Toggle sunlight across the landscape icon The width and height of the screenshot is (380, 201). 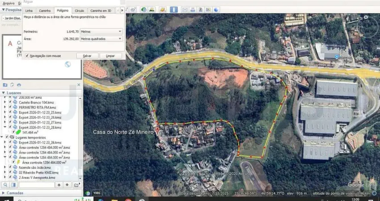tap(152, 10)
